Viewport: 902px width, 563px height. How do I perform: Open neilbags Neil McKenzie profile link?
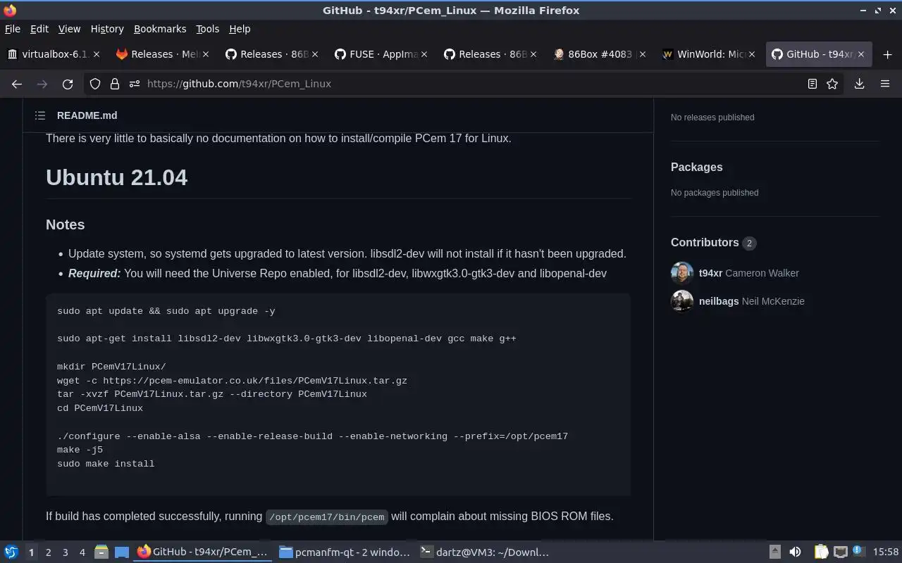click(x=751, y=301)
